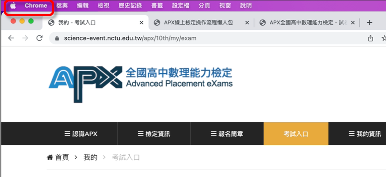Open the 分頁 menu
Viewport: 386px width, 177px height.
point(204,6)
